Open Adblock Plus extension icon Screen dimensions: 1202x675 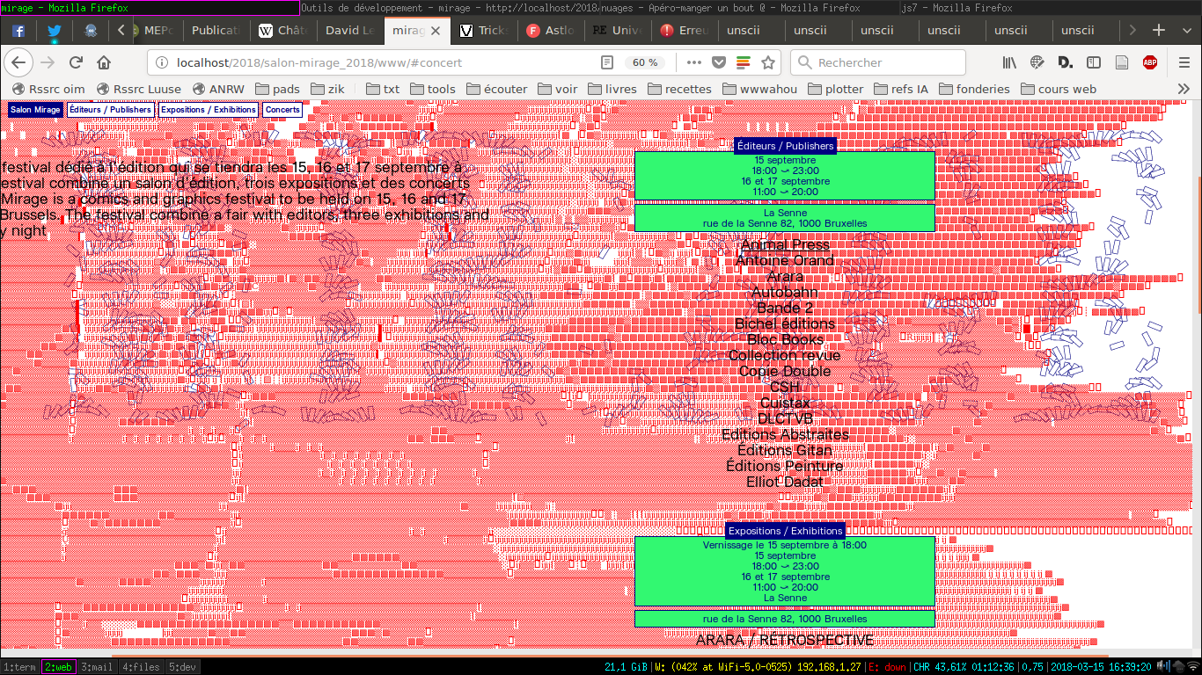[x=1149, y=62]
